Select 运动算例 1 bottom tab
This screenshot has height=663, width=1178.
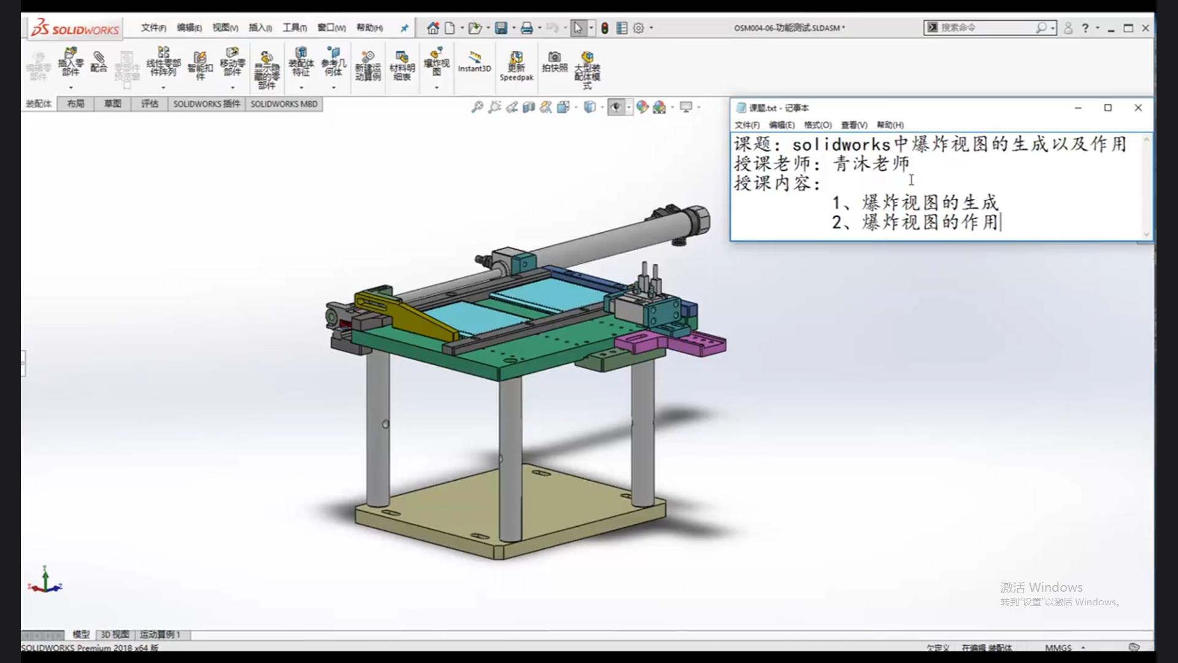point(160,634)
